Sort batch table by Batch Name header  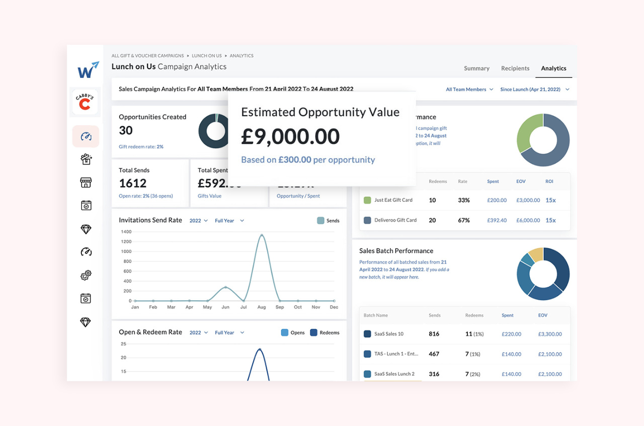376,315
